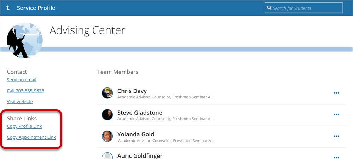Click the Copy Profile Link
353x159 pixels.
pyautogui.click(x=24, y=126)
